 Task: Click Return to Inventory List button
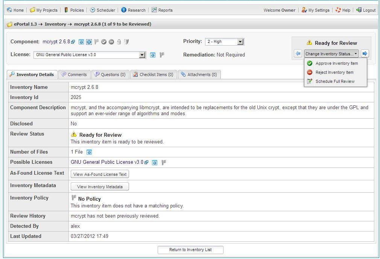click(190, 250)
